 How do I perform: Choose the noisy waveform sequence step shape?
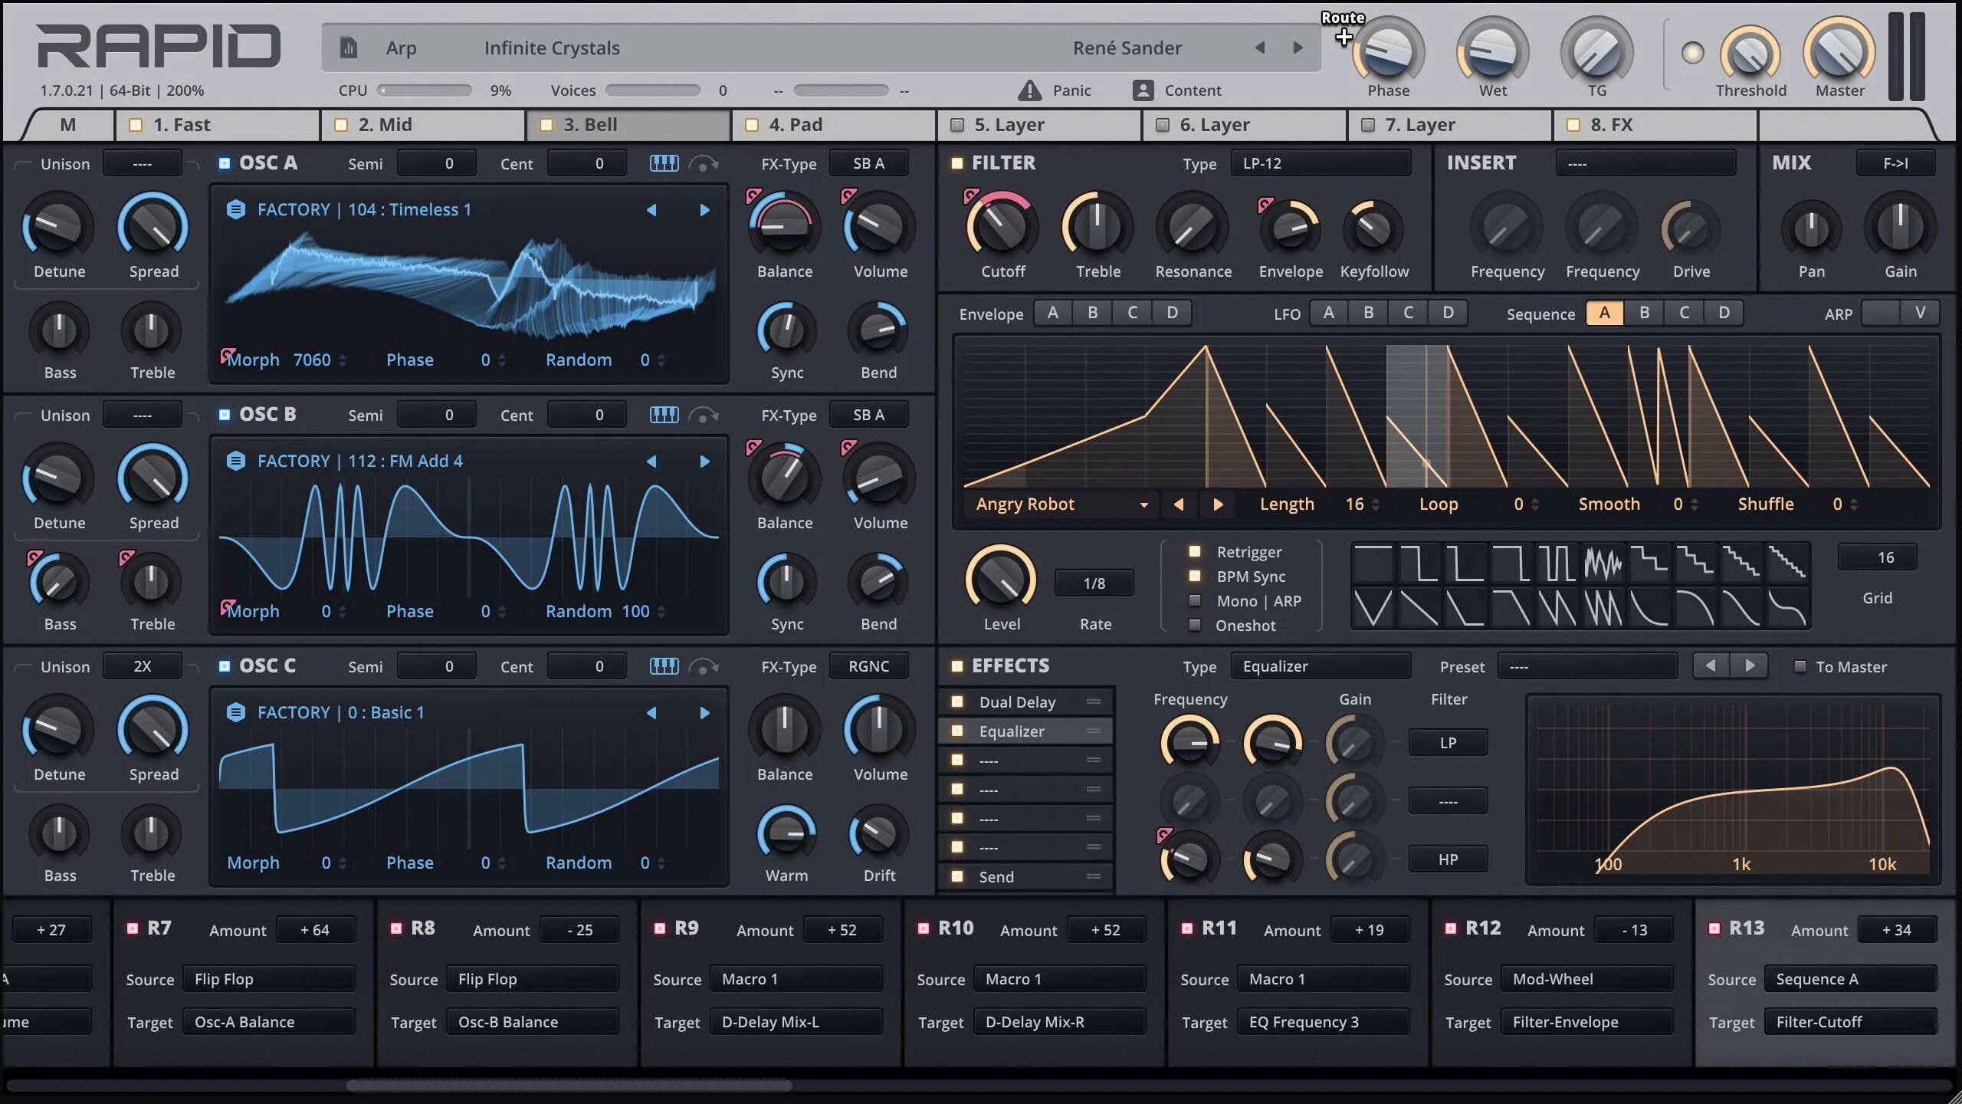coord(1603,564)
